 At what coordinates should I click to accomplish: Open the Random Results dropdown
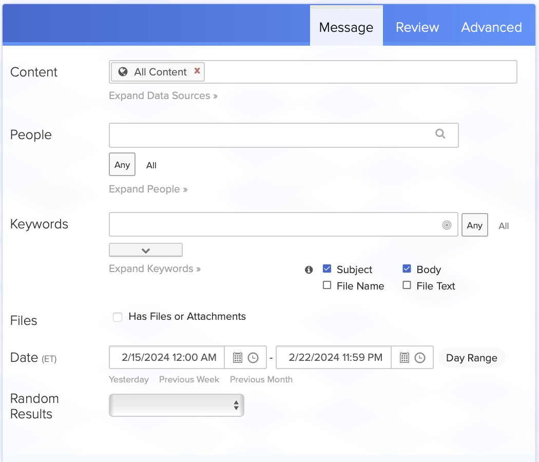(x=177, y=406)
